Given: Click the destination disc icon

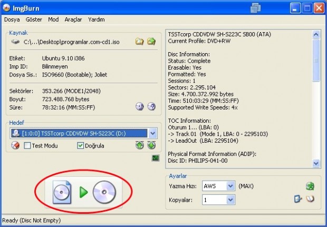Looking at the screenshot, I should coord(104,192).
